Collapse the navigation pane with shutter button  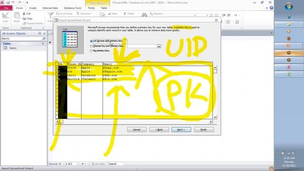coord(44,33)
